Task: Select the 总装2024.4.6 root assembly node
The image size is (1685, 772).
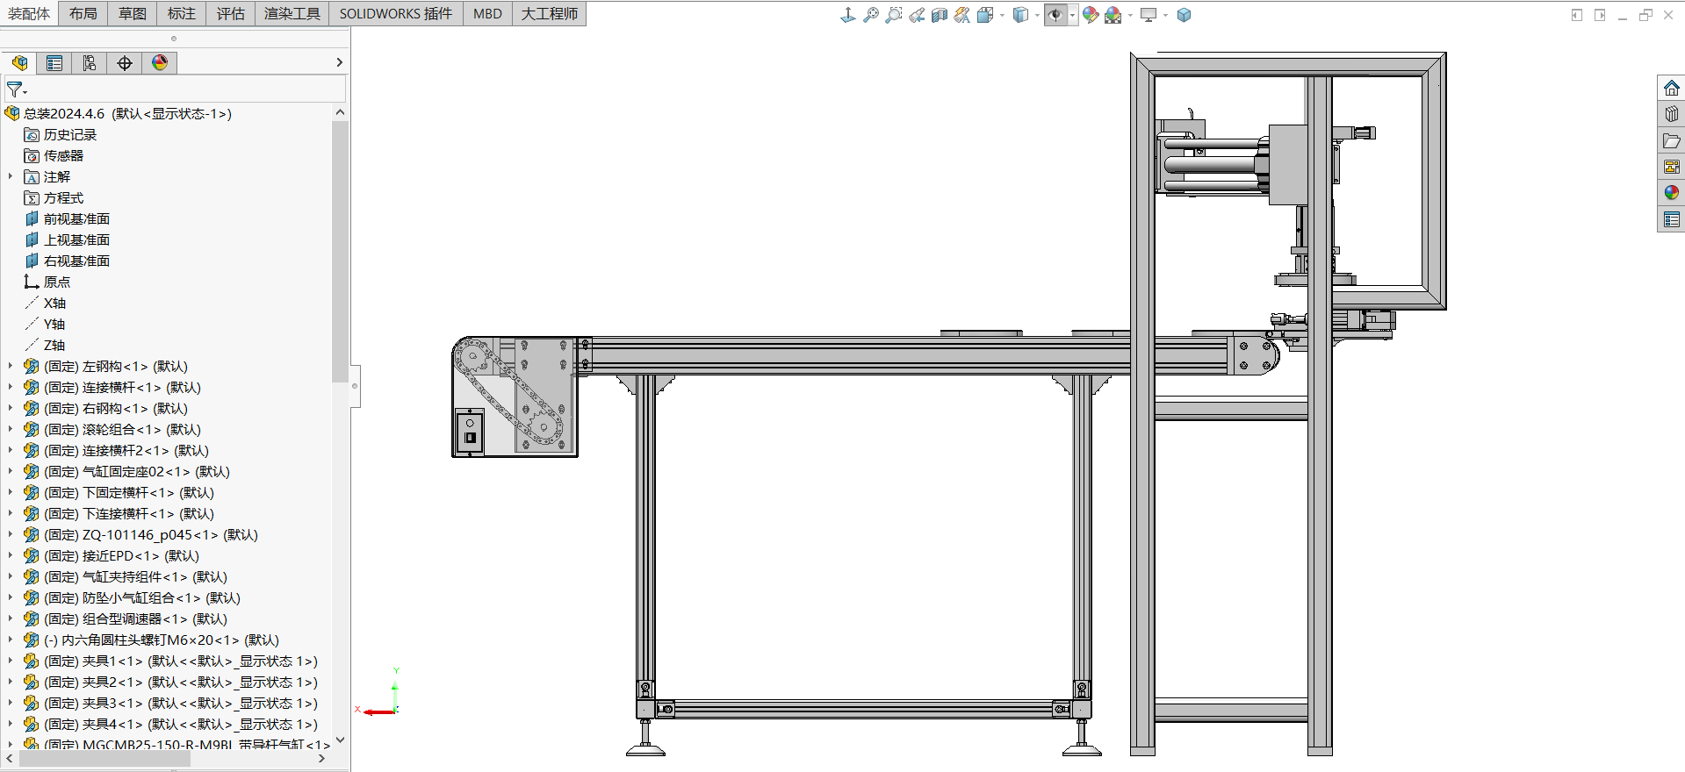Action: pos(127,113)
